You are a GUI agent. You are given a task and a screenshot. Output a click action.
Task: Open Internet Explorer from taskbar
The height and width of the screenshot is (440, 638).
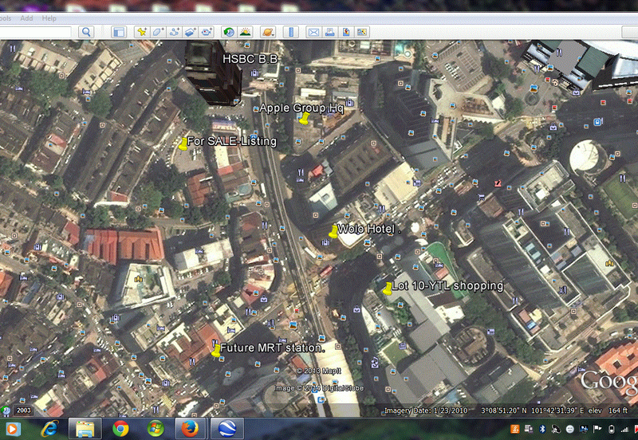tap(49, 429)
